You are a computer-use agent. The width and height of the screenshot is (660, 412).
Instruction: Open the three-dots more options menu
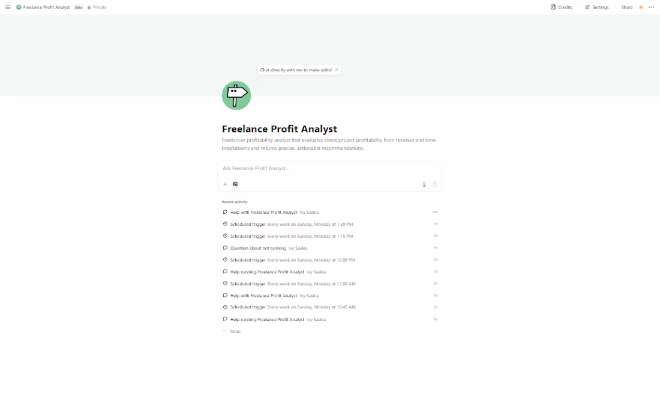point(652,7)
